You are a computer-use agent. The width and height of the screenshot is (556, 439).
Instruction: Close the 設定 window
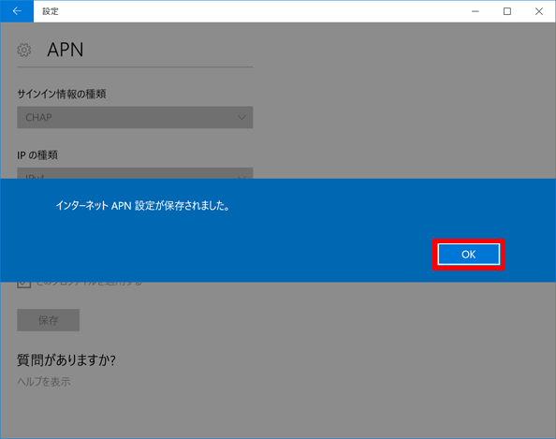pyautogui.click(x=539, y=11)
